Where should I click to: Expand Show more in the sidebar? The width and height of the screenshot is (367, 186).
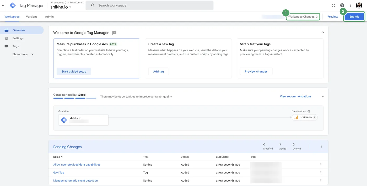pyautogui.click(x=23, y=54)
